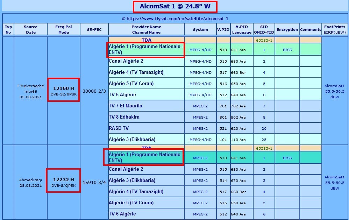349x220 pixels.
Task: Click the Freq Pol Mode column header
Action: point(63,29)
